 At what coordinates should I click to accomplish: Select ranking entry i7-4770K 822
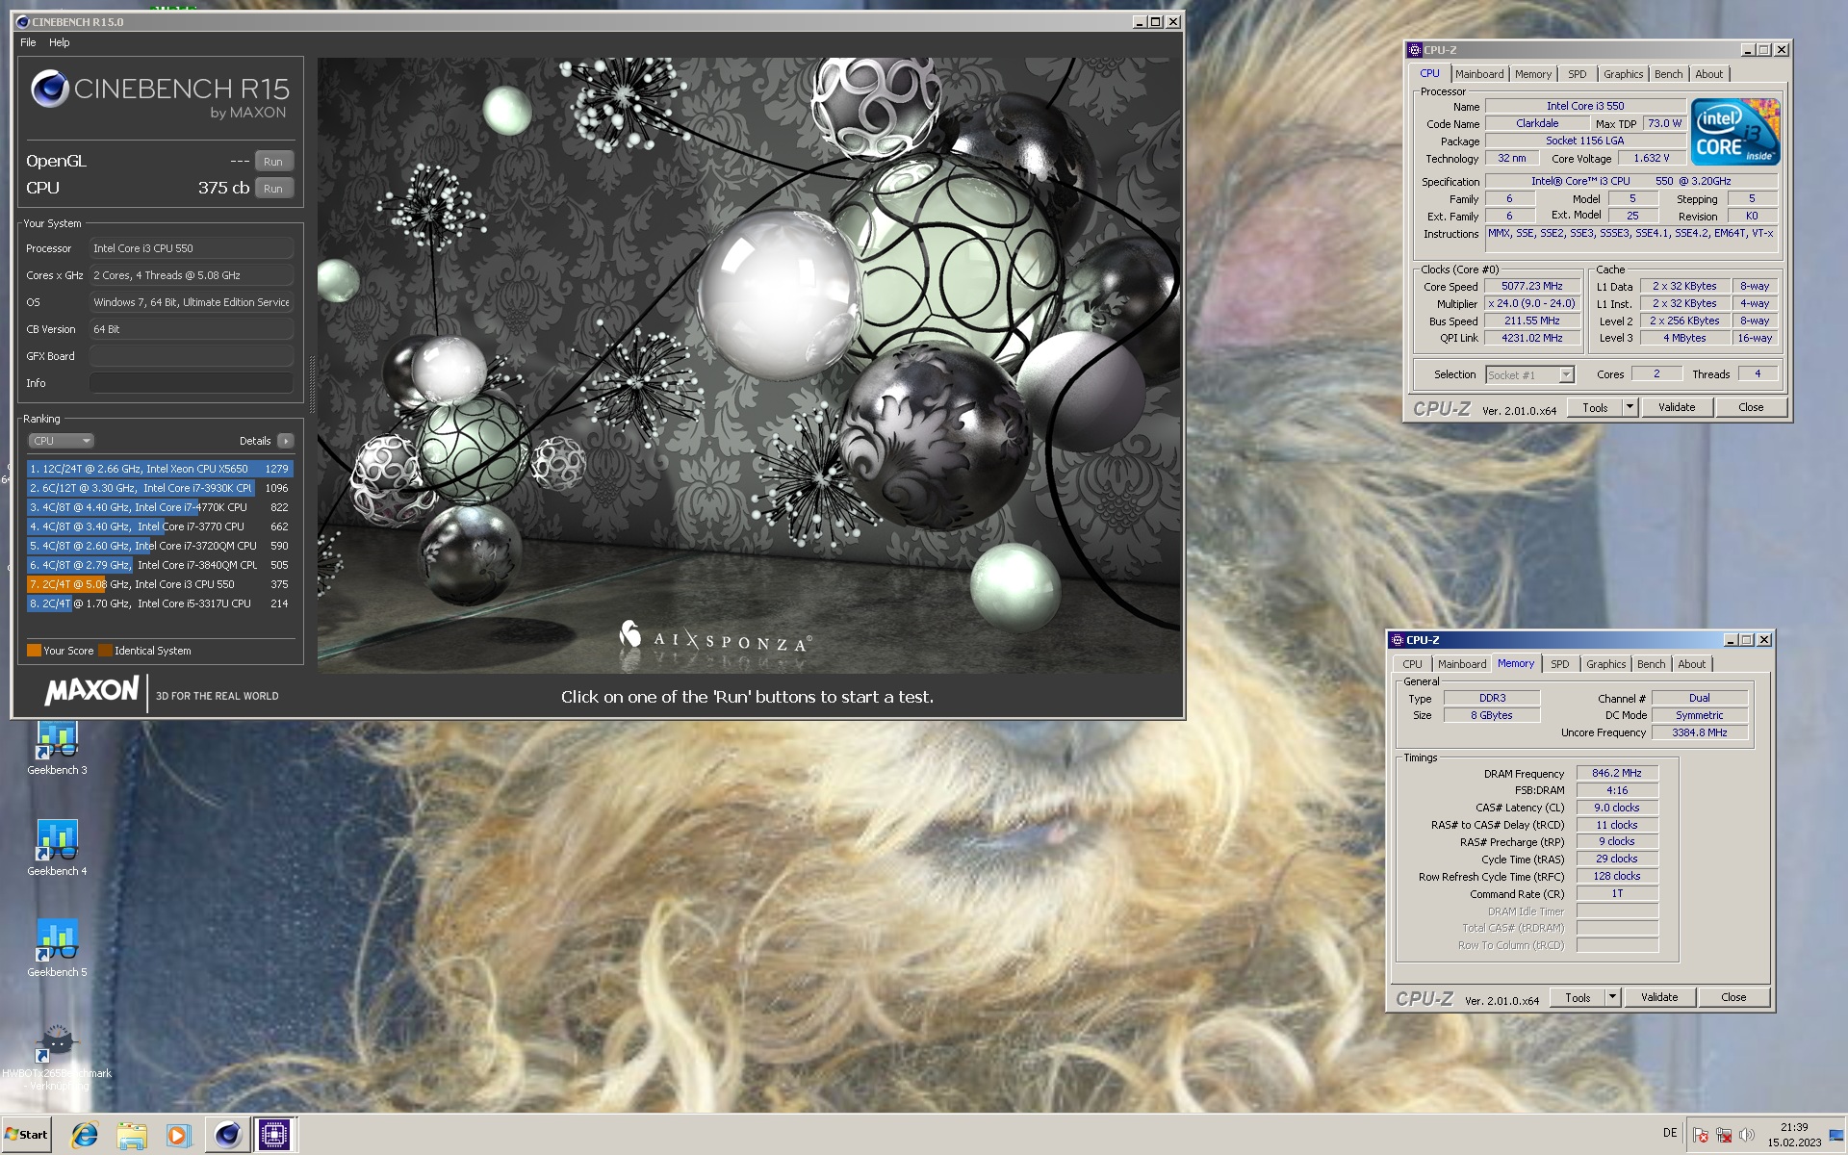[160, 507]
